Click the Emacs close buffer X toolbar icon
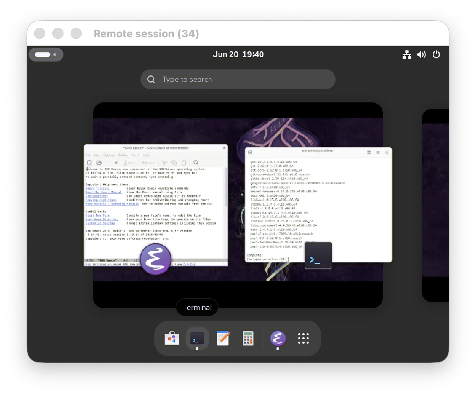The height and width of the screenshot is (396, 476). pyautogui.click(x=116, y=163)
